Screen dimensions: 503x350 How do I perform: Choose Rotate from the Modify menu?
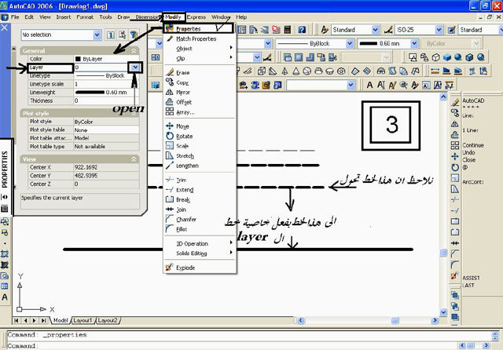[x=184, y=136]
